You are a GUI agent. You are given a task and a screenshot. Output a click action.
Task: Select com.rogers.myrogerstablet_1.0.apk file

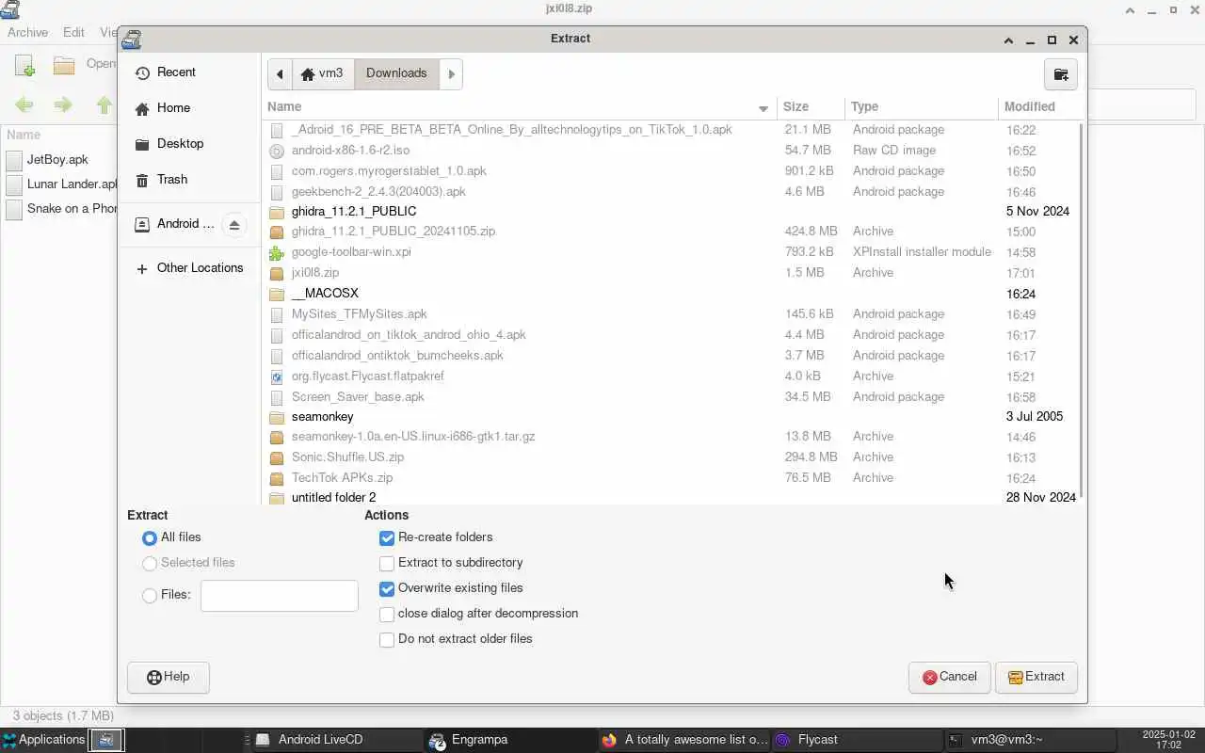671,171
